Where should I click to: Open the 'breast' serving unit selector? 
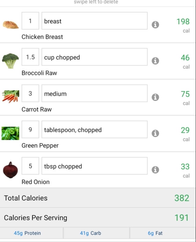coord(94,21)
